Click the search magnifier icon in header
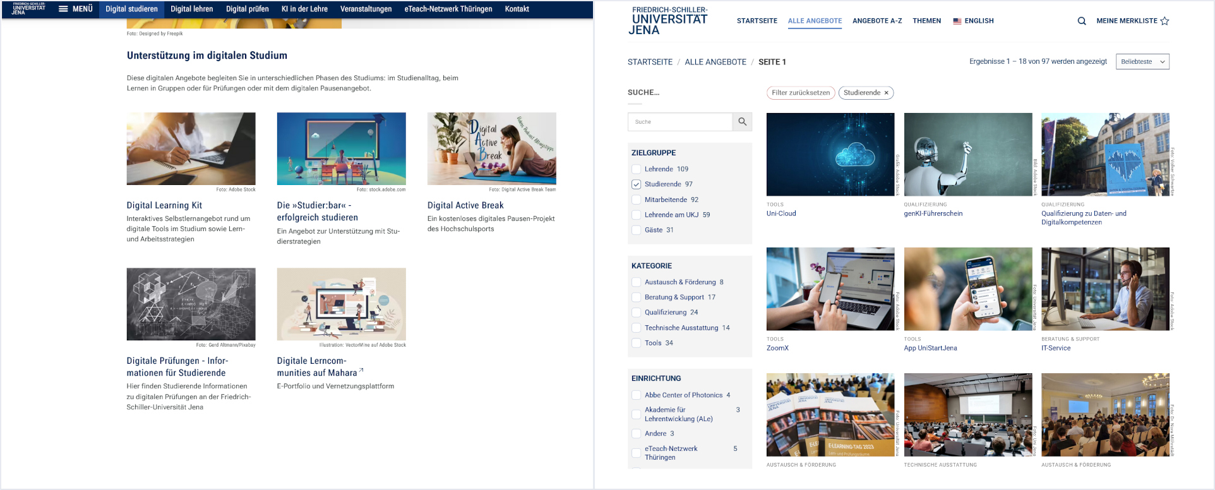Viewport: 1215px width, 490px height. click(1082, 21)
